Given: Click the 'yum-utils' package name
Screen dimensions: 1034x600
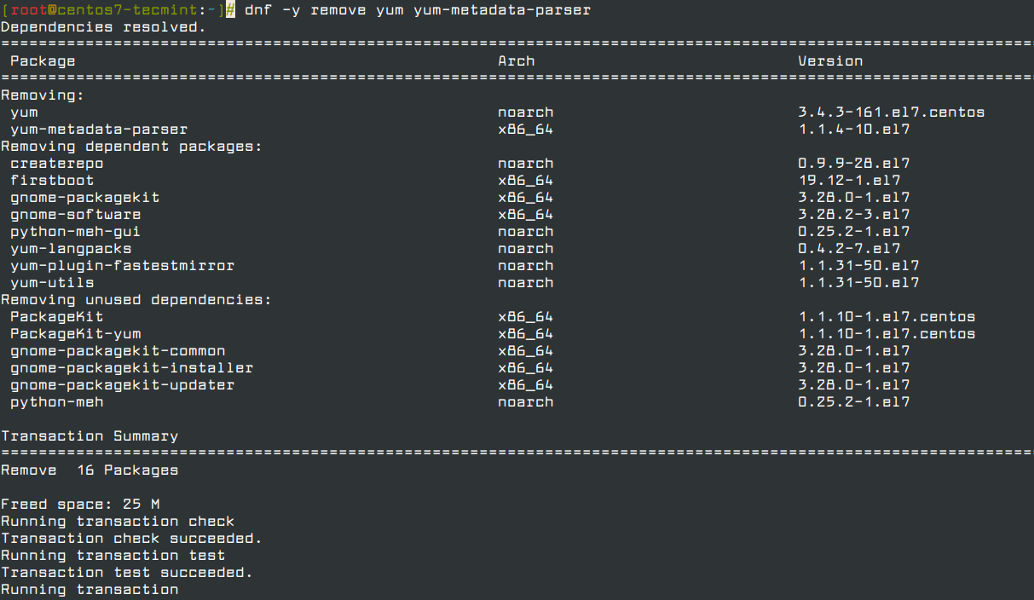Looking at the screenshot, I should coord(52,283).
